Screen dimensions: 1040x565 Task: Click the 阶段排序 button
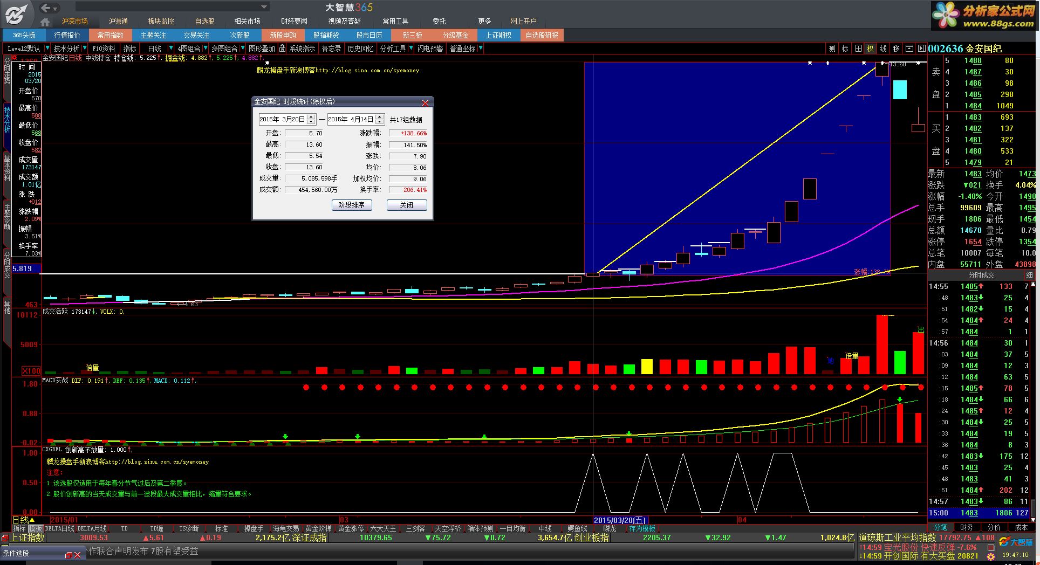(x=352, y=205)
